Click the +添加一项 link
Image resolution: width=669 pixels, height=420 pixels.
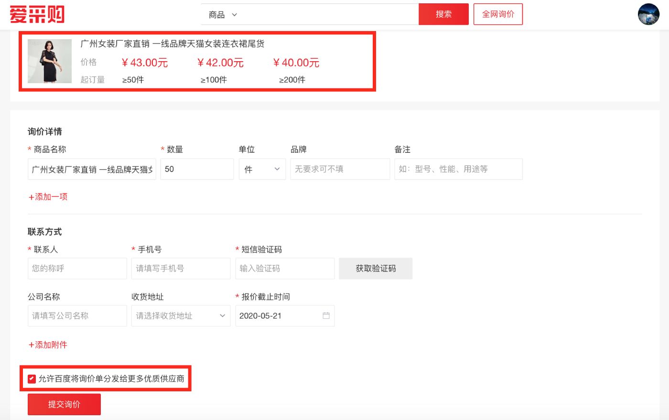click(x=48, y=197)
